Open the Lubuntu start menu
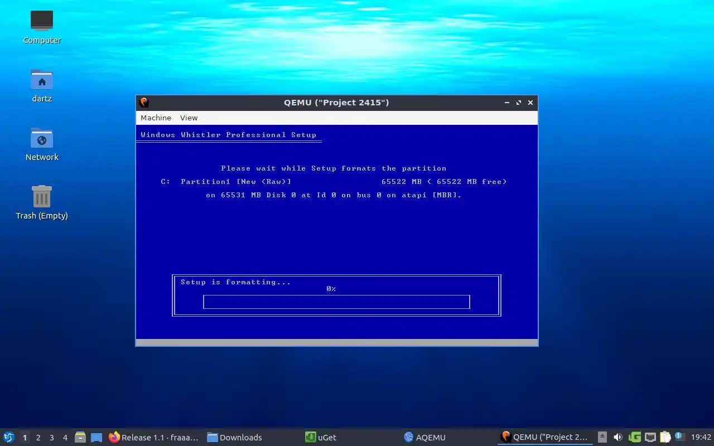Image resolution: width=714 pixels, height=446 pixels. click(x=8, y=437)
